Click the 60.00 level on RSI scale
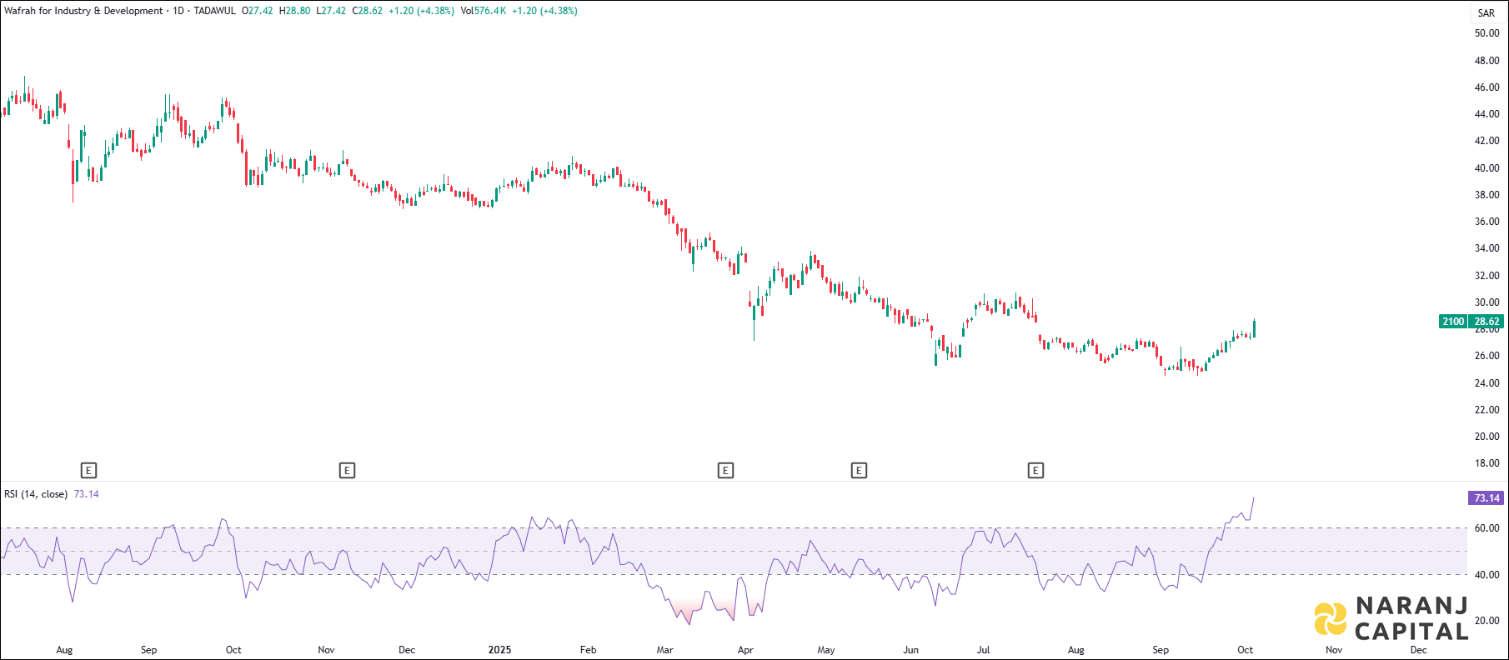1509x660 pixels. tap(1486, 528)
